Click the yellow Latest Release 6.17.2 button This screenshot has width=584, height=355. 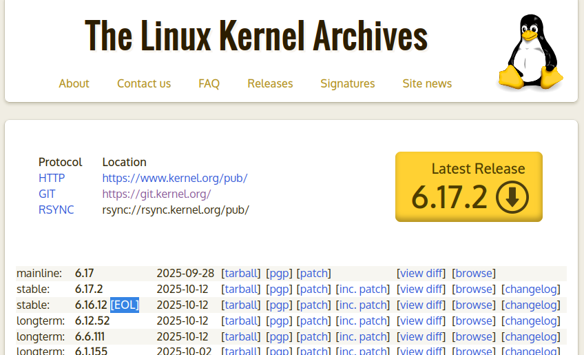pos(468,187)
